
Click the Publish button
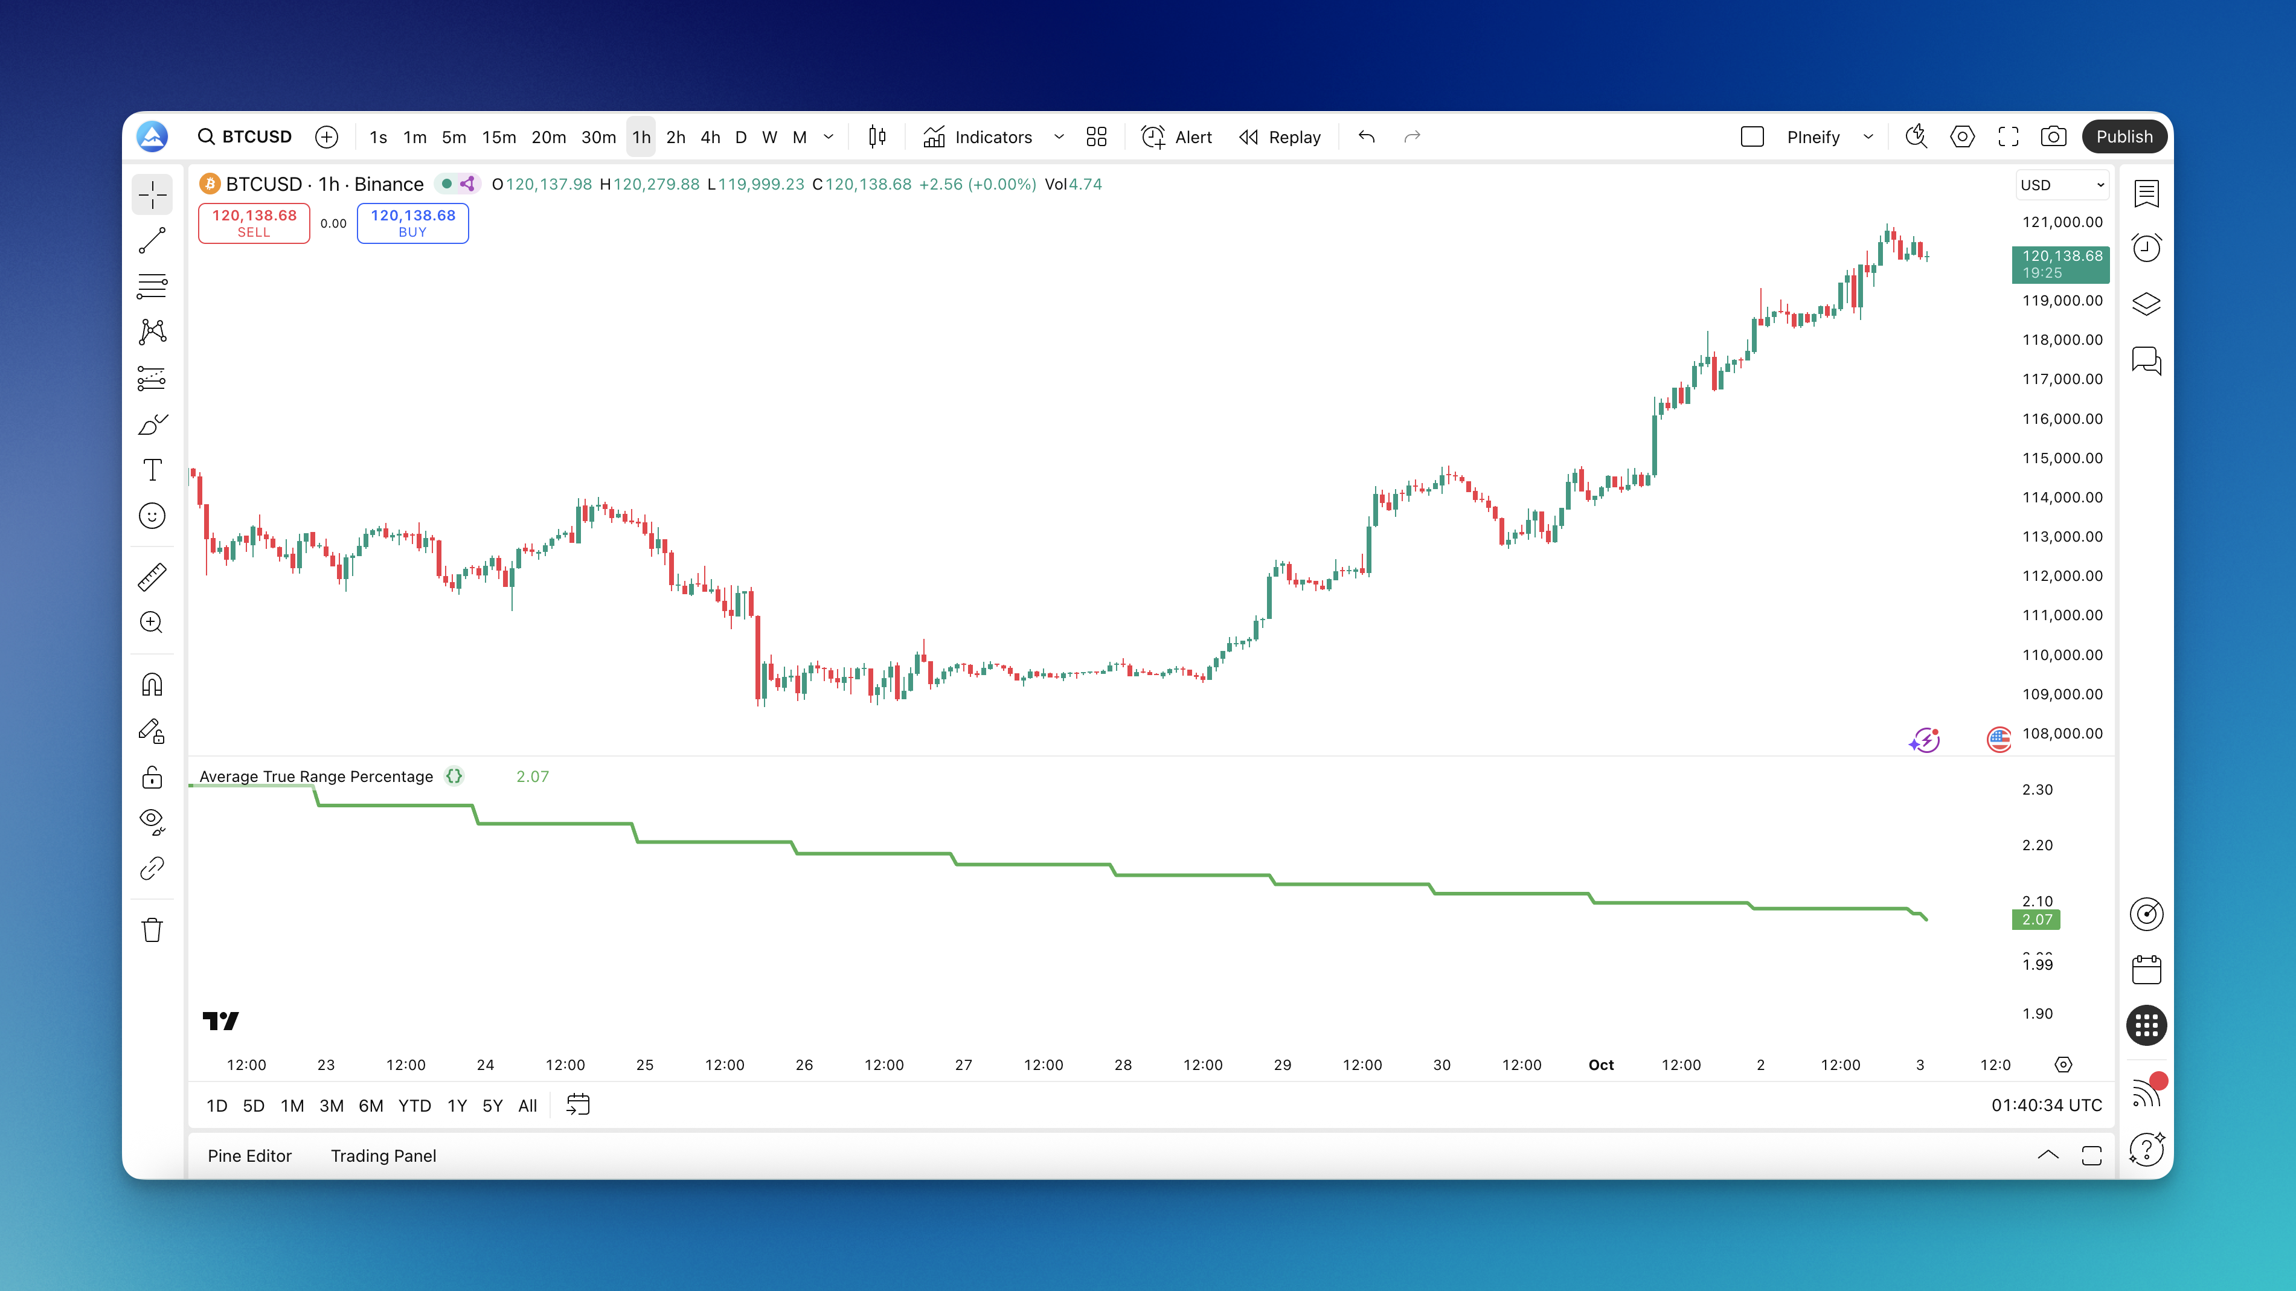pyautogui.click(x=2124, y=136)
